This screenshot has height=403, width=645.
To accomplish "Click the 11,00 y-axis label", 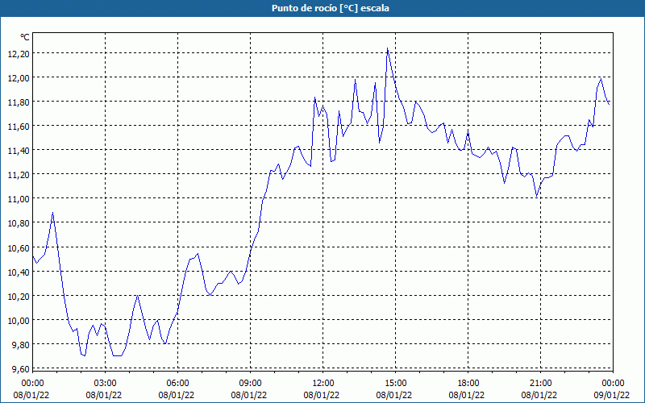I will (x=18, y=199).
